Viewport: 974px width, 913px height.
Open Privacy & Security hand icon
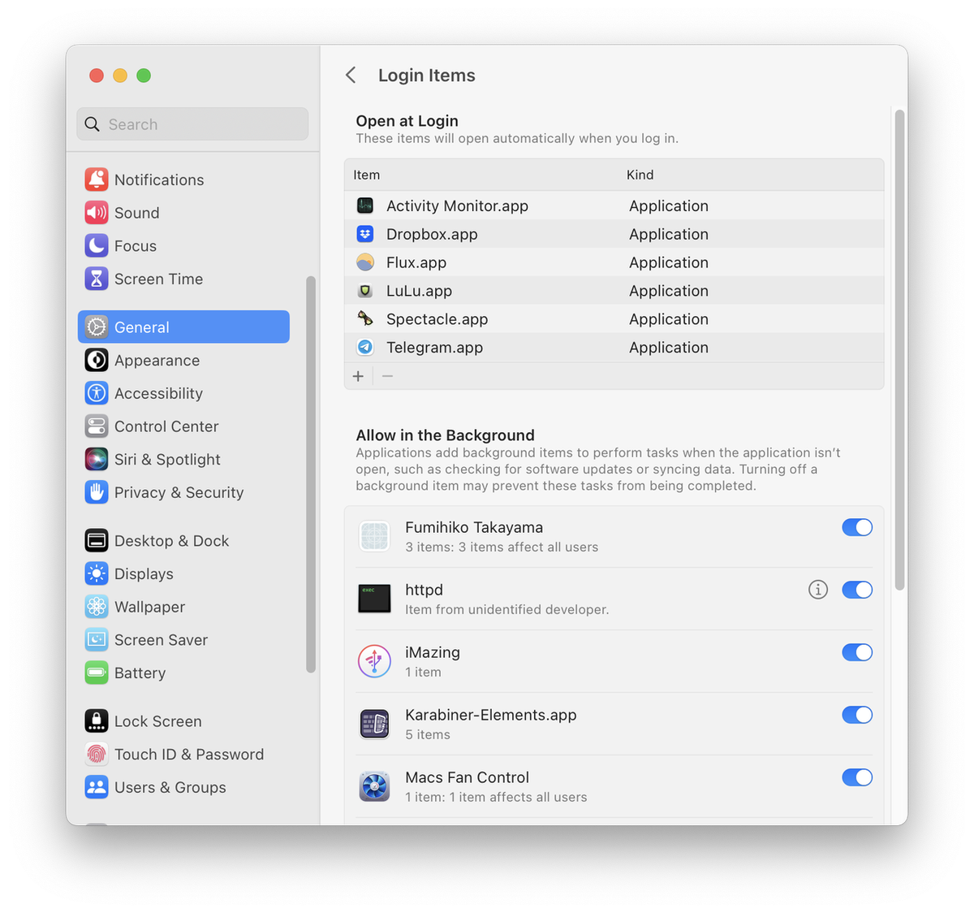tap(97, 492)
